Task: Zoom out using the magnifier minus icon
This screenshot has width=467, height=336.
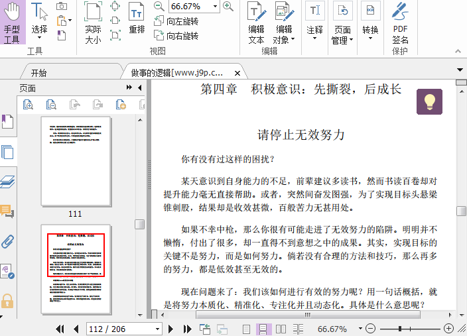Action: click(159, 6)
